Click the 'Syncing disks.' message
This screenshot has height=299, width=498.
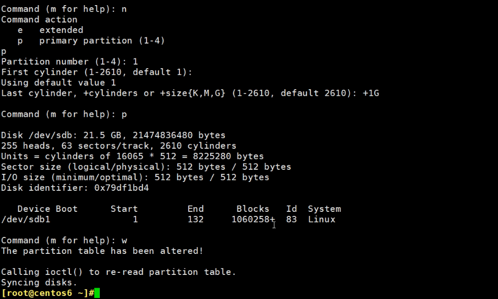tap(39, 283)
